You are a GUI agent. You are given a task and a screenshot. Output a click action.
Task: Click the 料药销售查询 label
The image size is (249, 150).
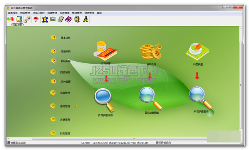201,111
